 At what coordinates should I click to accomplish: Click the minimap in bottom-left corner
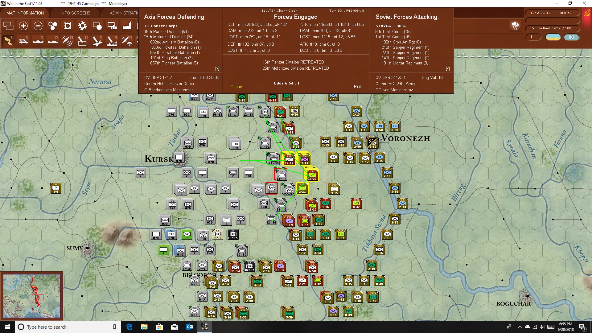pyautogui.click(x=31, y=296)
